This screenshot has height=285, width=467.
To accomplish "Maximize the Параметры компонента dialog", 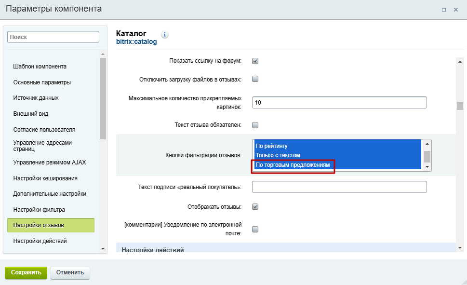I will click(444, 10).
